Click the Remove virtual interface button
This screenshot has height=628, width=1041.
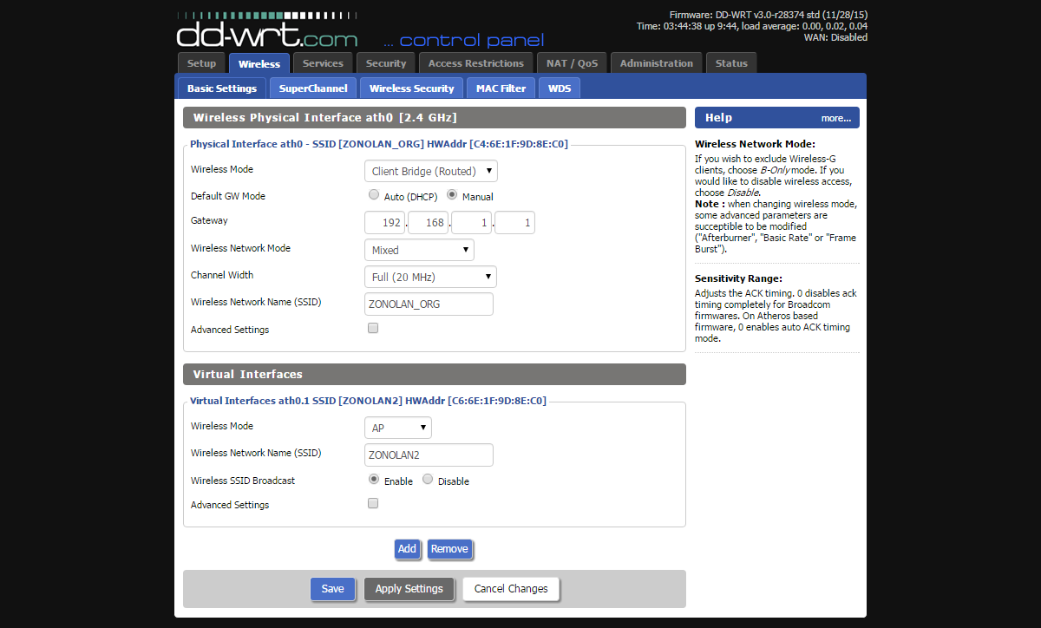coord(449,548)
